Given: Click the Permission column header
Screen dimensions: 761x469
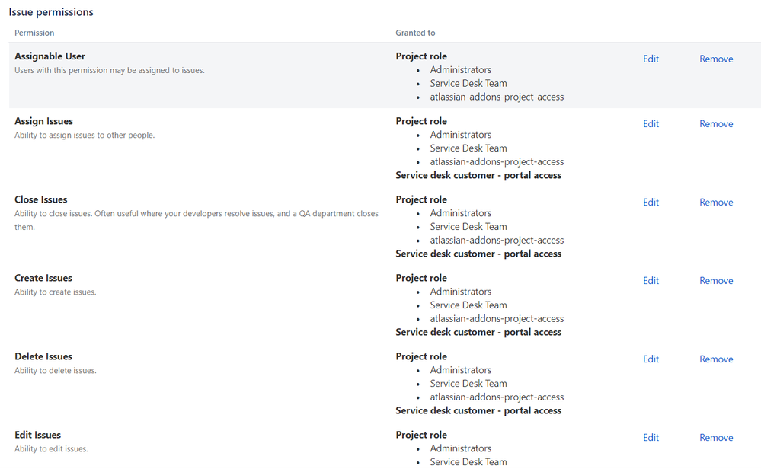Looking at the screenshot, I should pyautogui.click(x=34, y=33).
